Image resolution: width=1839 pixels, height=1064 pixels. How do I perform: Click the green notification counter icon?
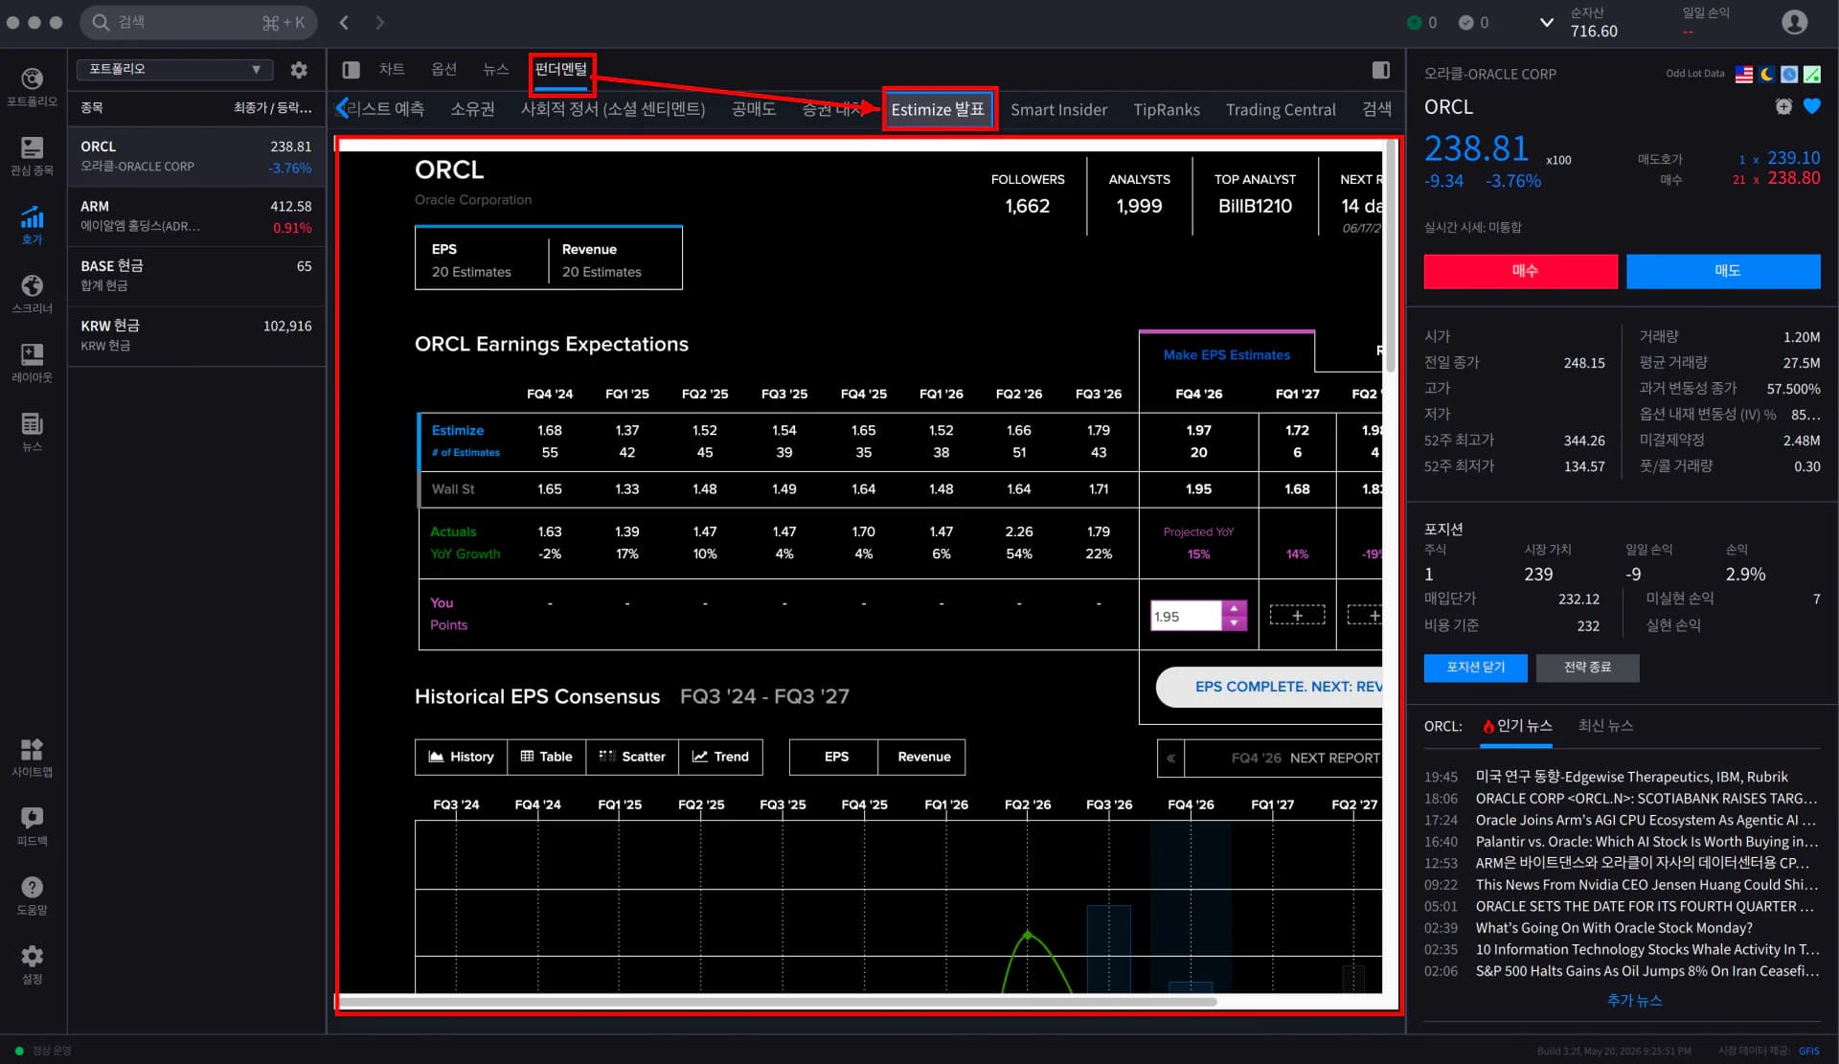click(x=1415, y=22)
